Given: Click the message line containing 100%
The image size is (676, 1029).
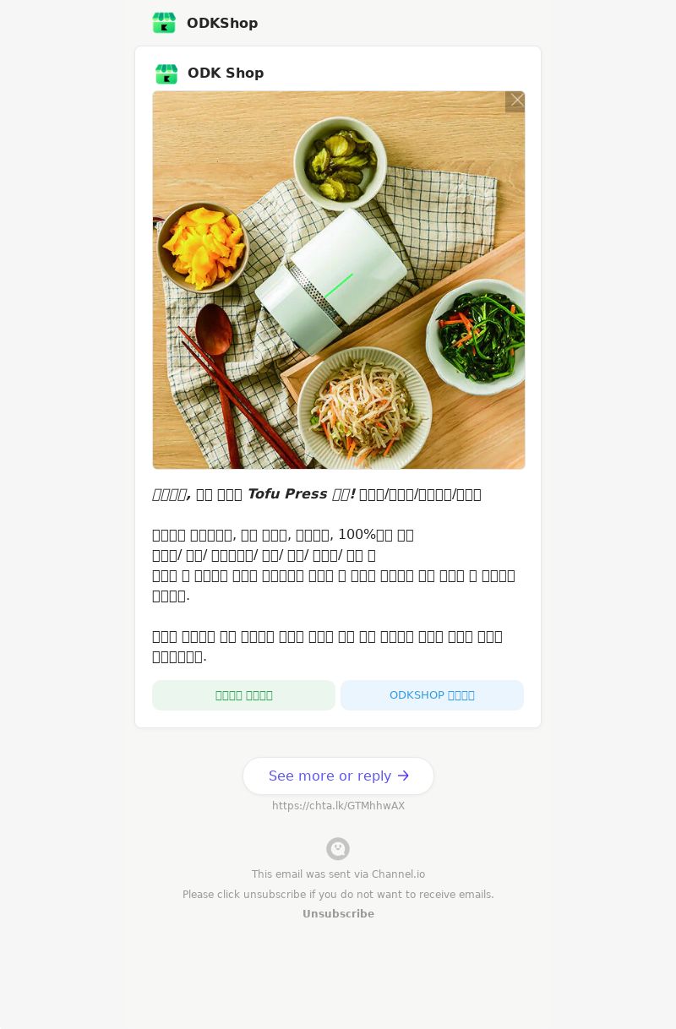Looking at the screenshot, I should click(x=283, y=535).
